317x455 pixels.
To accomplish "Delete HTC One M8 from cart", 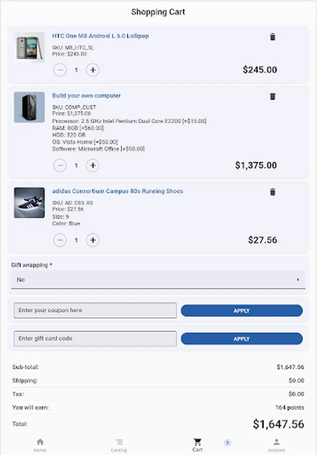I will pos(273,37).
